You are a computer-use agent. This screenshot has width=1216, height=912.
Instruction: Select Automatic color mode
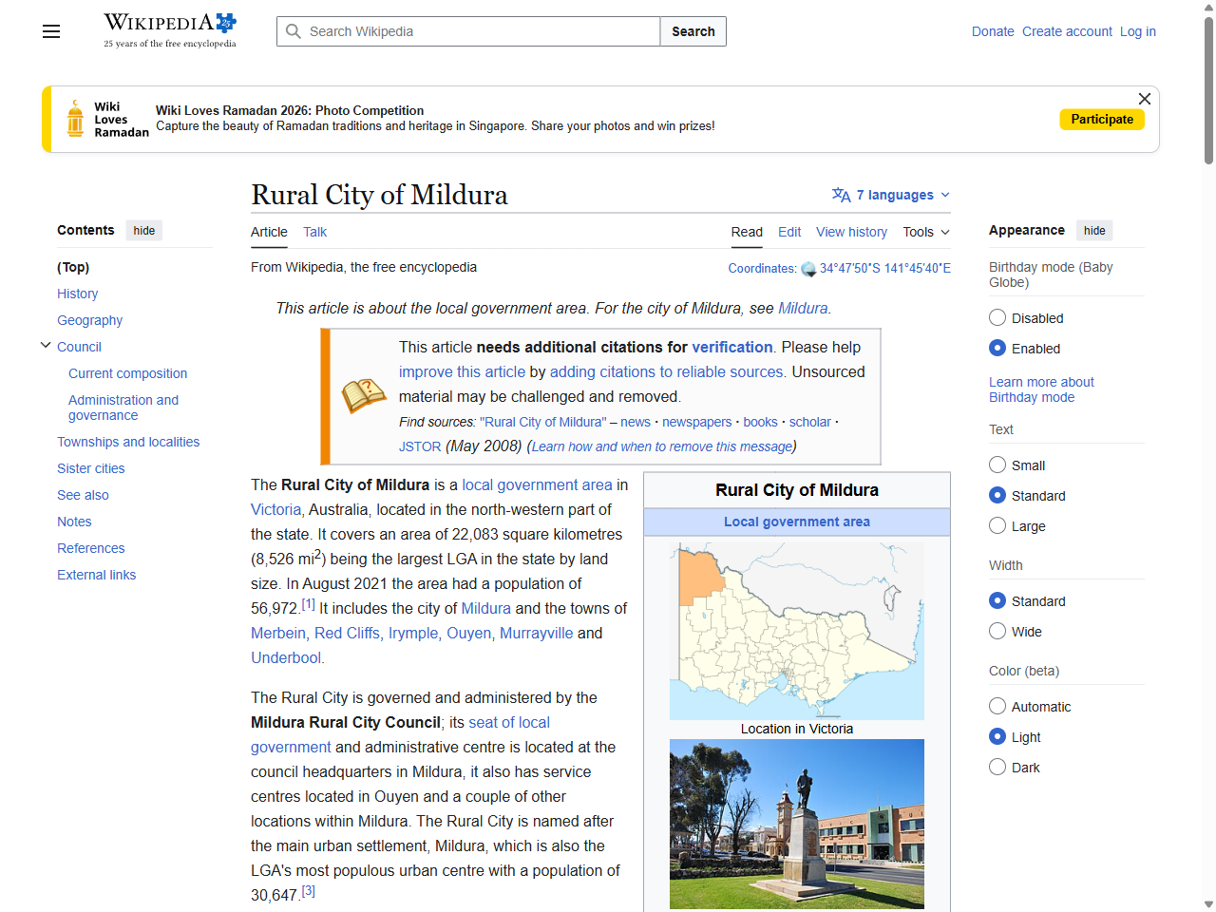point(997,706)
